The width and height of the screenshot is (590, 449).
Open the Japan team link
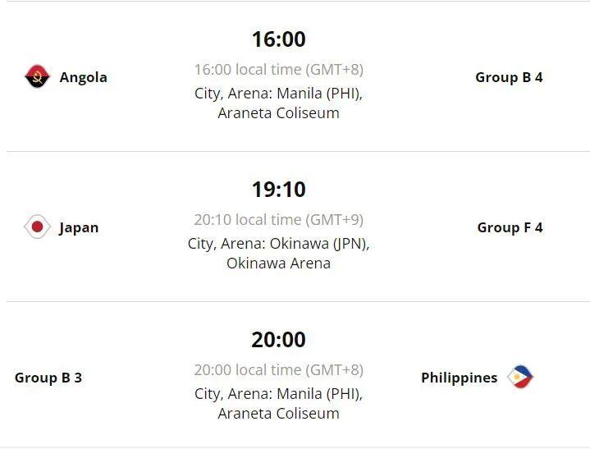click(79, 227)
